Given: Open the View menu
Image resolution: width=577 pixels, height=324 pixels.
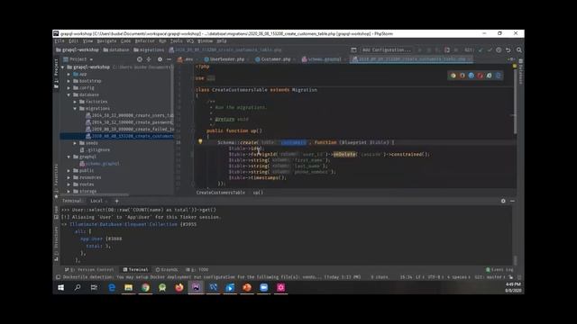Looking at the screenshot, I should 87,41.
